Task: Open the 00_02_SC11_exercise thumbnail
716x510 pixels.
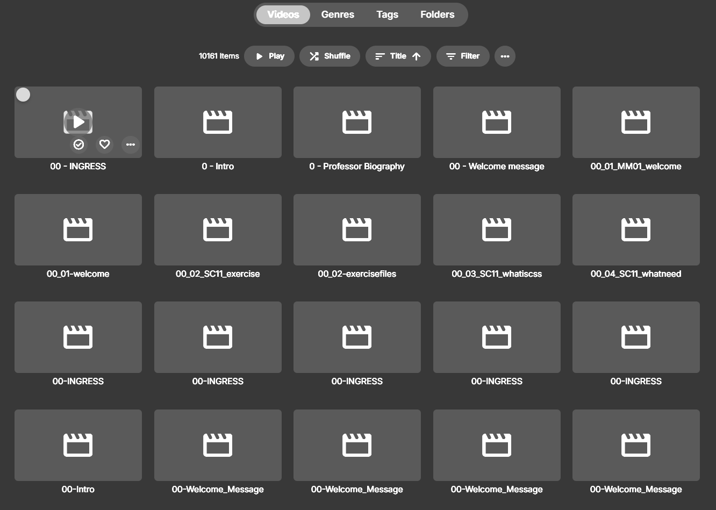Action: [x=218, y=229]
